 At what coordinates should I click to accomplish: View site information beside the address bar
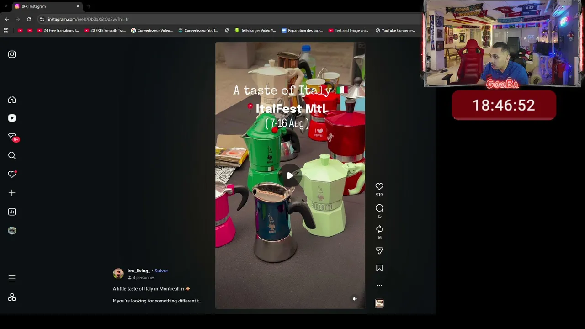42,19
